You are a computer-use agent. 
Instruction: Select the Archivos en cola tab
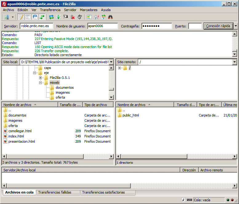[x=19, y=192]
